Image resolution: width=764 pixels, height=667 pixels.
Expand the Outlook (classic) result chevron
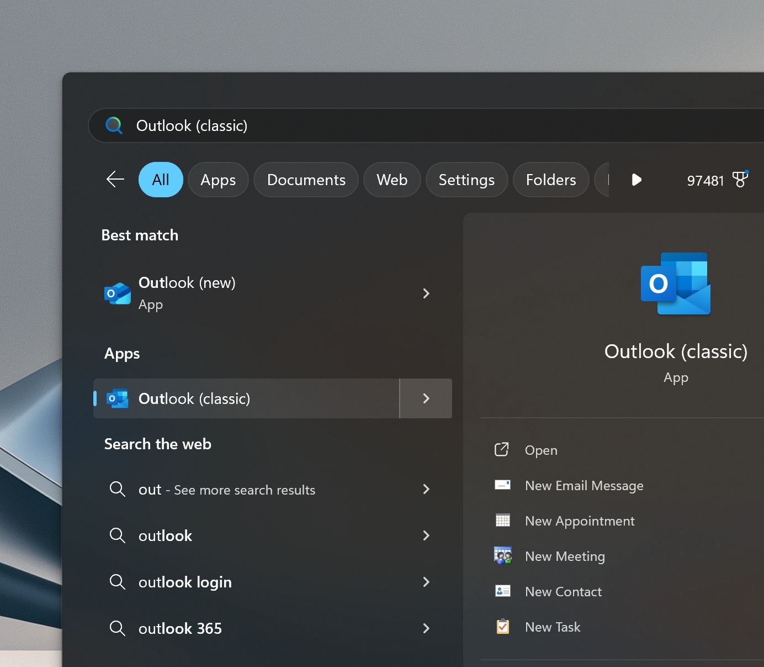click(x=426, y=398)
